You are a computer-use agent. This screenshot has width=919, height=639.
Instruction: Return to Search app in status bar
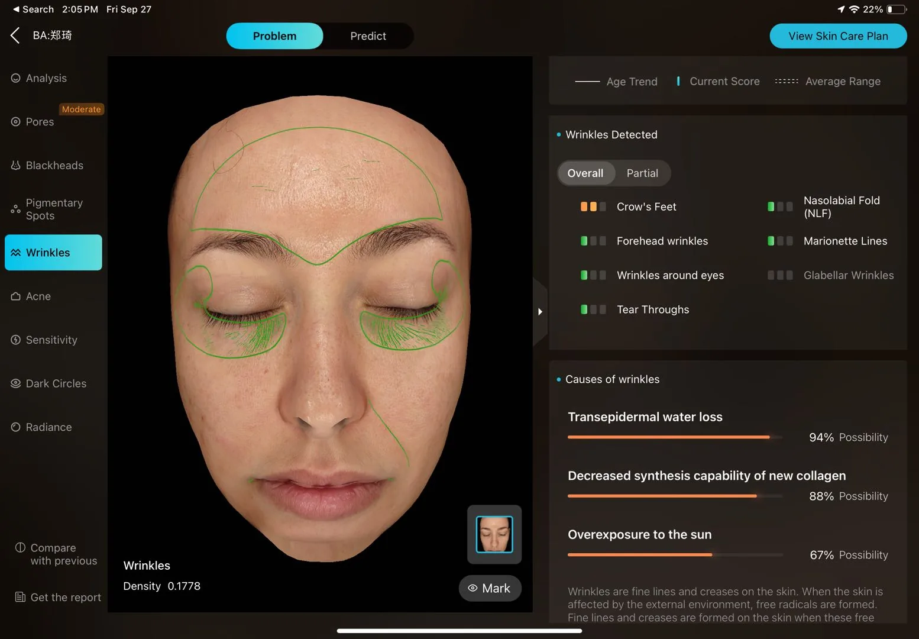tap(33, 9)
